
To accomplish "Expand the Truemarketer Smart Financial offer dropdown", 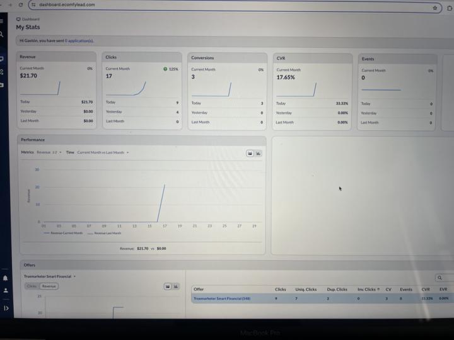I will pyautogui.click(x=50, y=276).
